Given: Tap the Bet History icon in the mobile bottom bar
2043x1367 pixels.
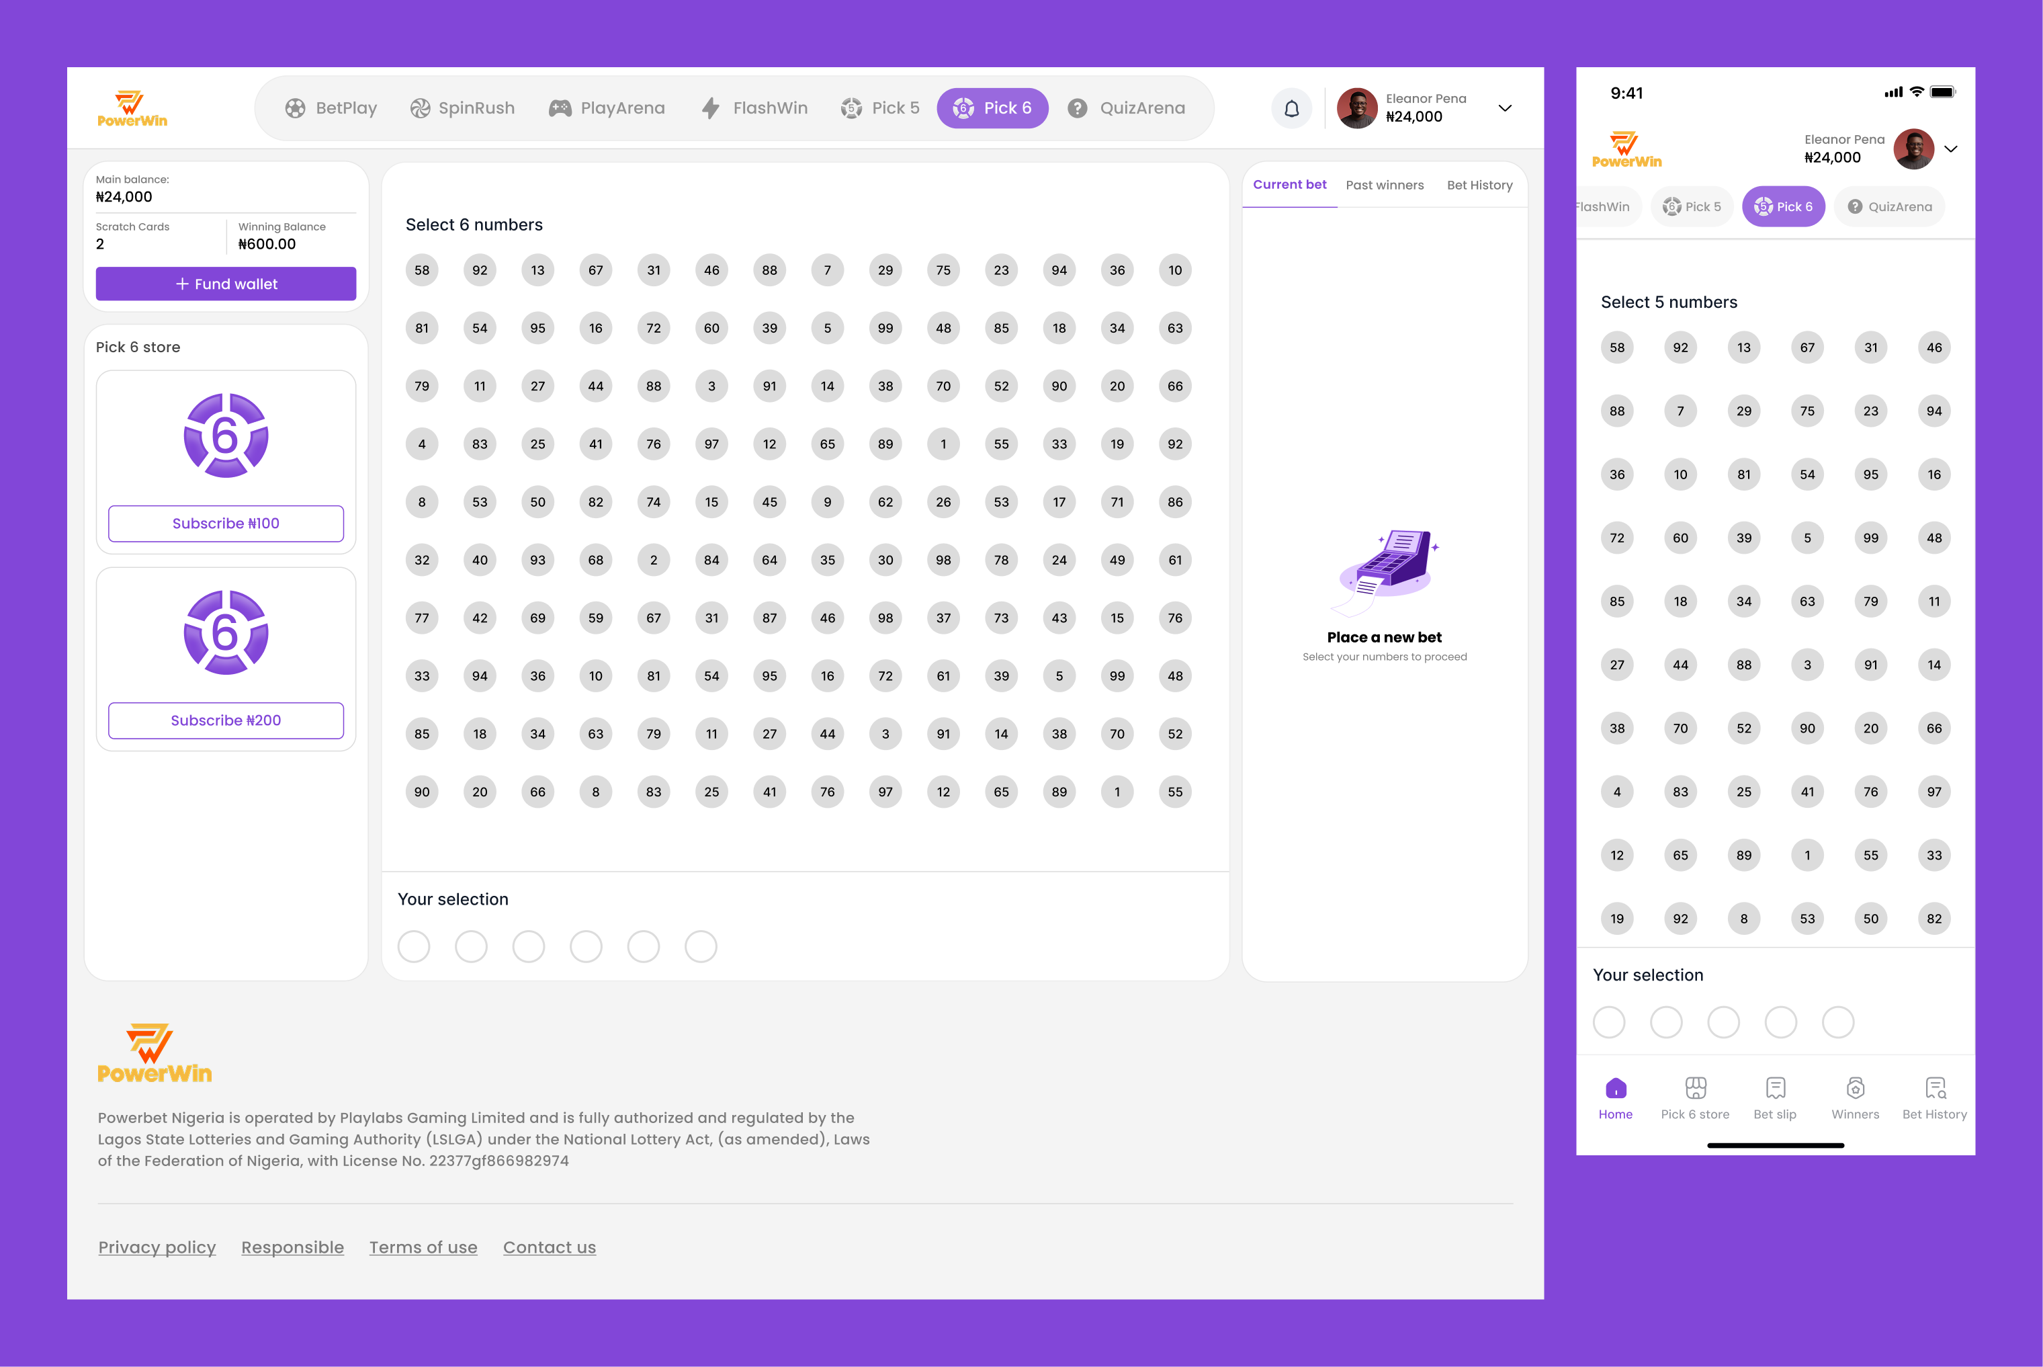Looking at the screenshot, I should [1935, 1087].
